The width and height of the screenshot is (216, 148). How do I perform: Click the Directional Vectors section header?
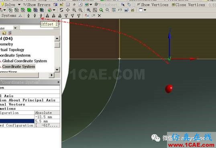click(x=30, y=104)
